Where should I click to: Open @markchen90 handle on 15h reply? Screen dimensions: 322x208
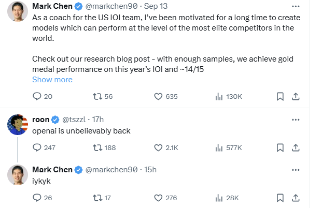tap(111, 170)
